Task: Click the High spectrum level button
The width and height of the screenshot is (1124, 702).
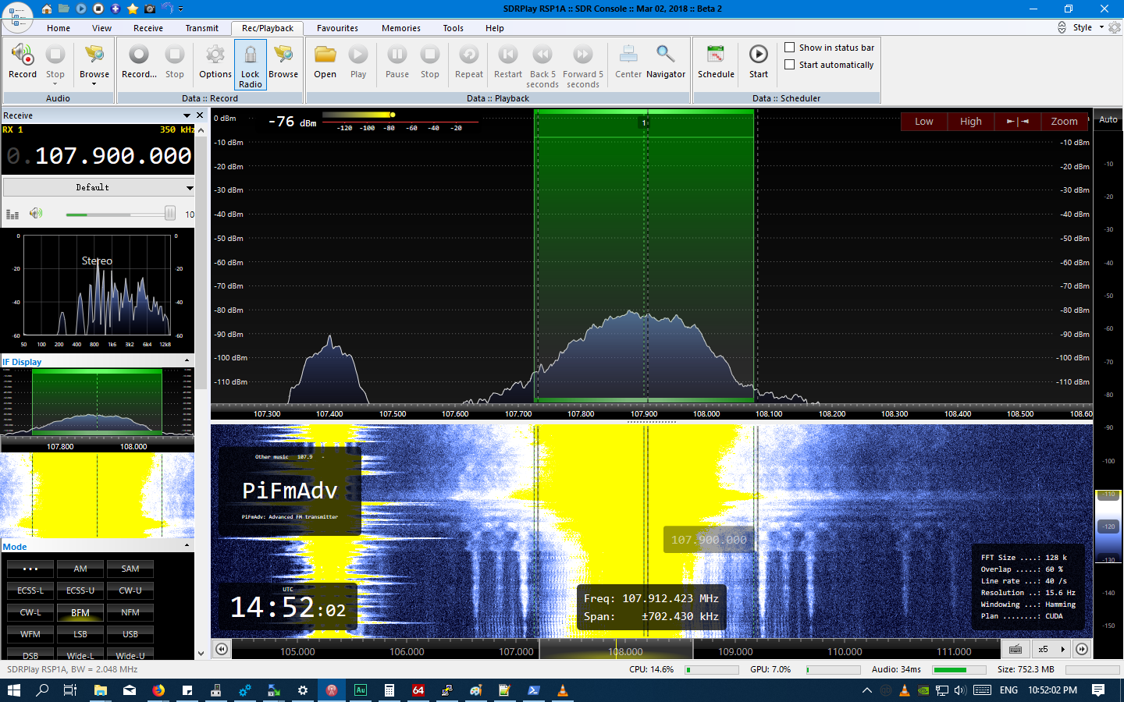Action: pos(971,121)
